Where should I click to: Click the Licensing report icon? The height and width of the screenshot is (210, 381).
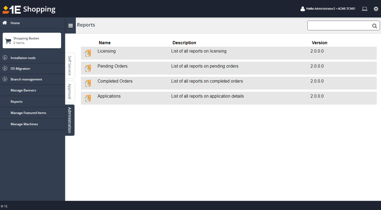tap(88, 53)
